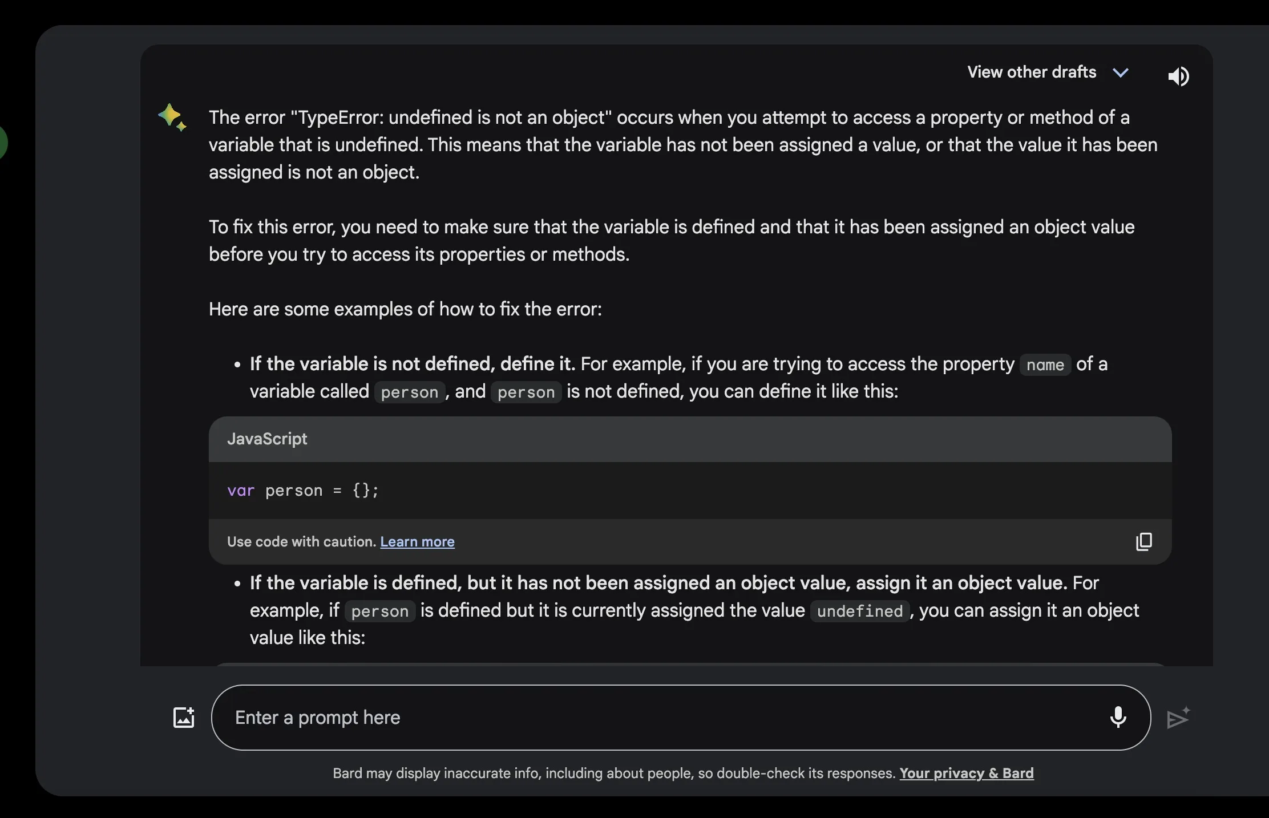The image size is (1269, 818).
Task: Activate the microphone for voice input
Action: [x=1118, y=717]
